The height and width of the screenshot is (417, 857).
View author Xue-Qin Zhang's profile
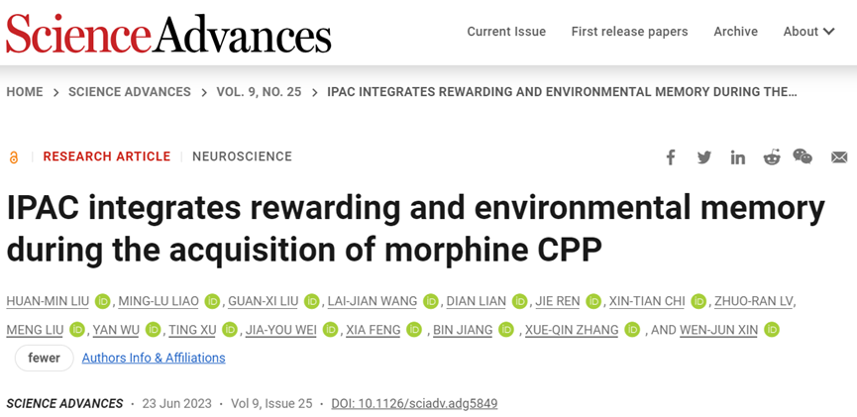point(572,330)
